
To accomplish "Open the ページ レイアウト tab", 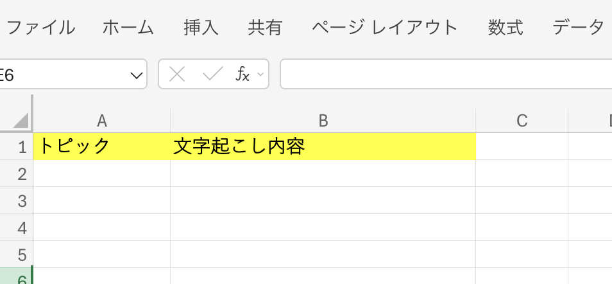I will (x=385, y=27).
